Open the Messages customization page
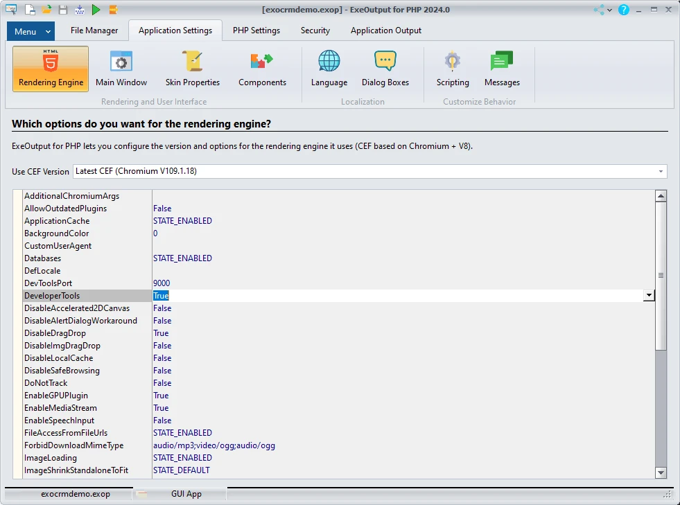Viewport: 680px width, 505px height. coord(502,69)
